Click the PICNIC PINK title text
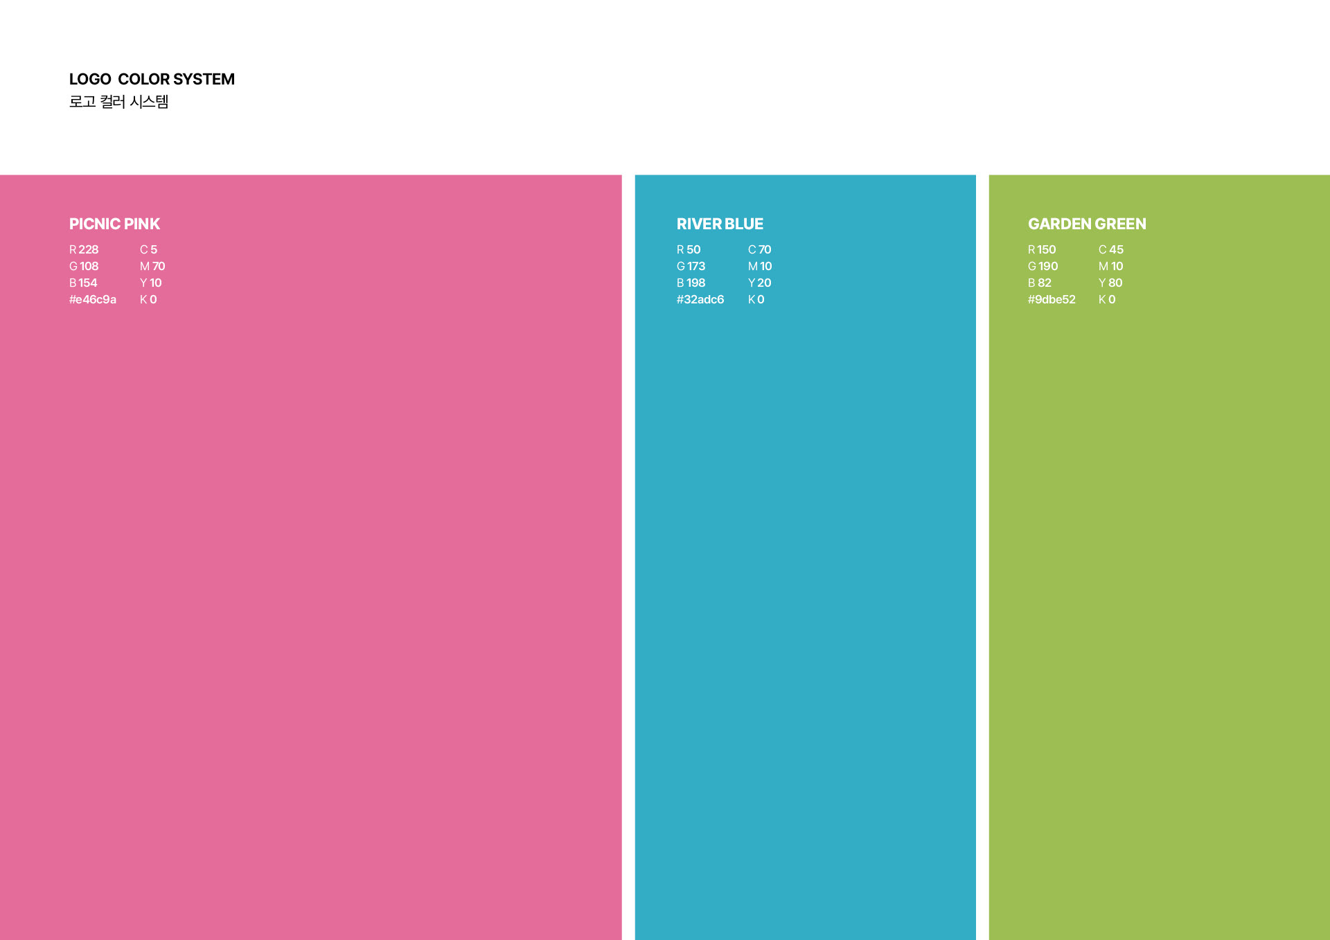Screen dimensions: 1330x940 [114, 224]
